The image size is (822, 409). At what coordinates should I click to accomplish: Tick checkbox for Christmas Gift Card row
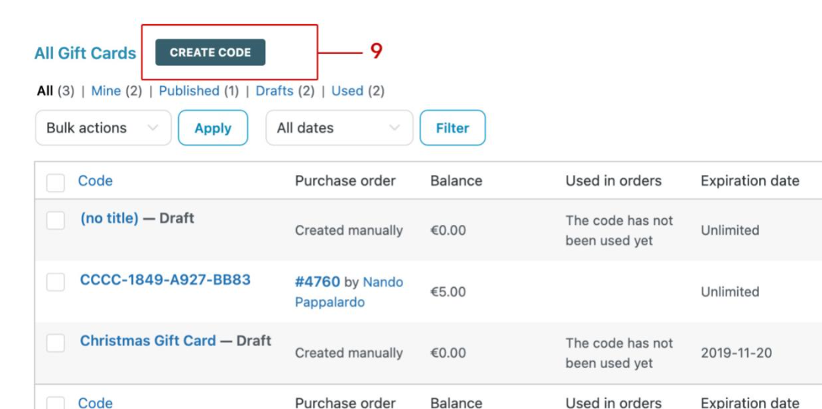tap(55, 343)
